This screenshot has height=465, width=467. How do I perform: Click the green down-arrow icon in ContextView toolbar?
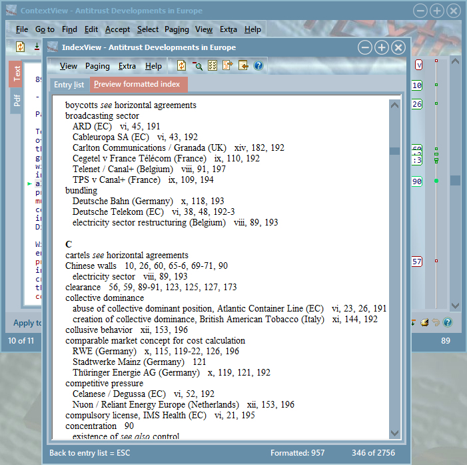point(37,47)
